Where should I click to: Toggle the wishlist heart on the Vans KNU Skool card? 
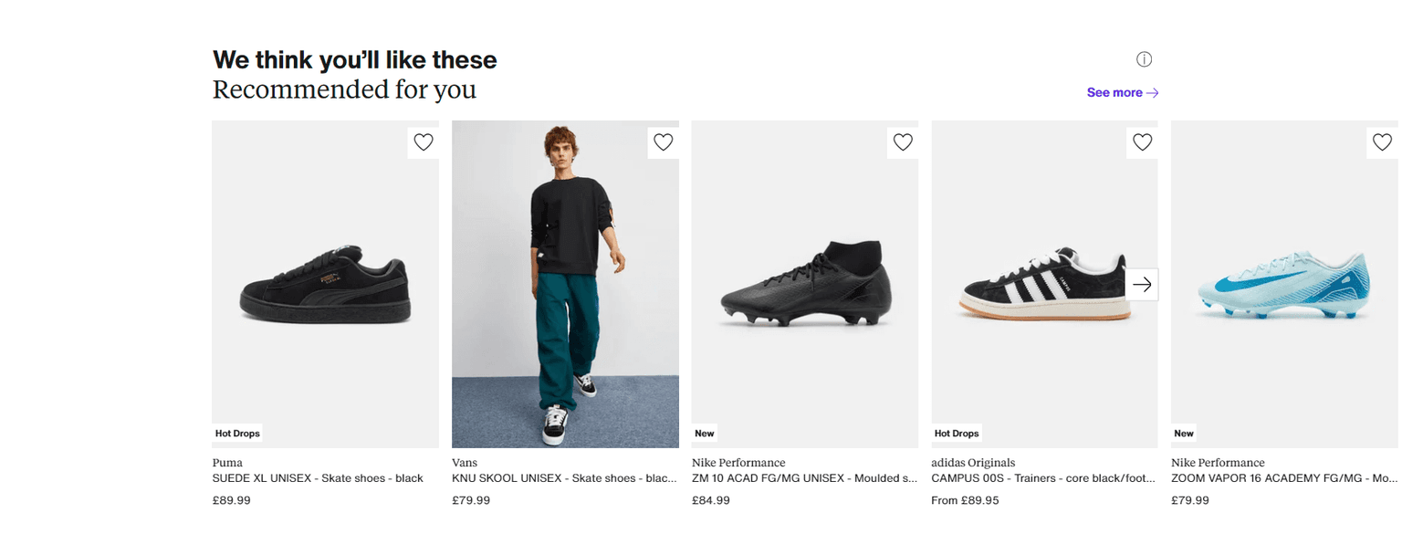(x=663, y=141)
